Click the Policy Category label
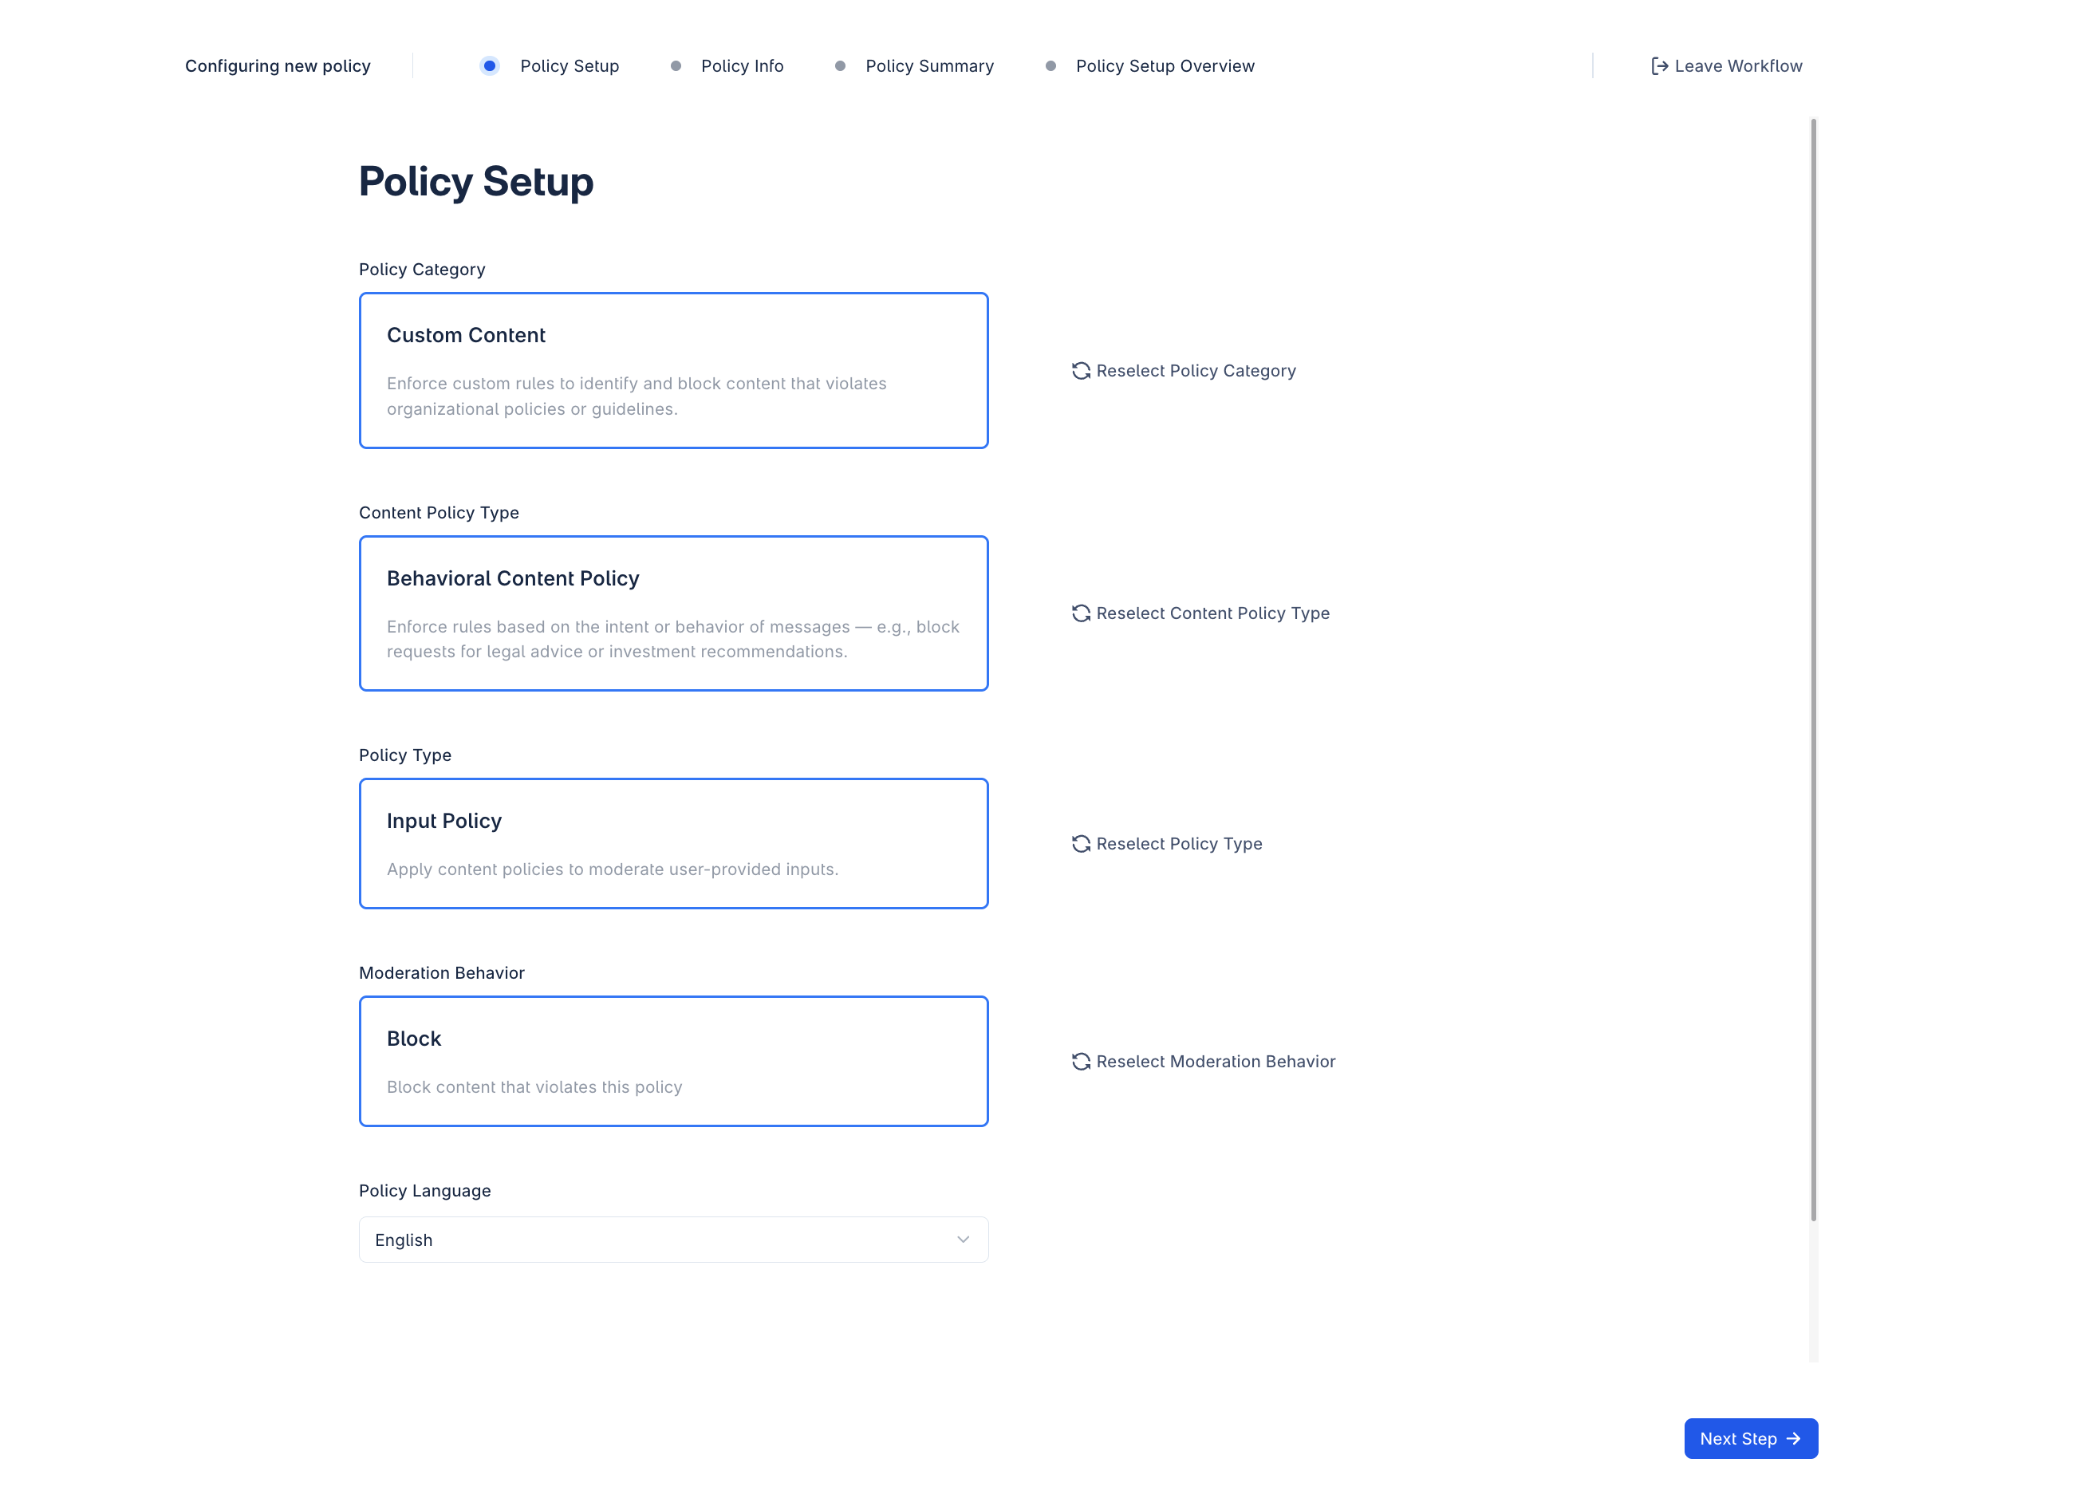The width and height of the screenshot is (2093, 1506). 422,270
